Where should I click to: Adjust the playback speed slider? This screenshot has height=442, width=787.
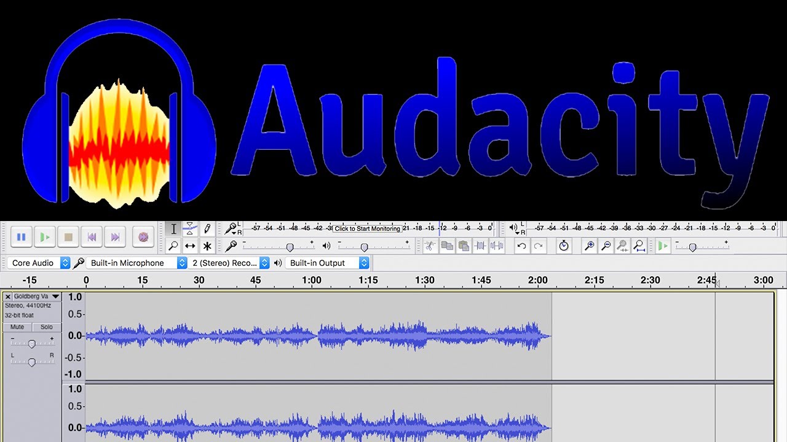[692, 247]
